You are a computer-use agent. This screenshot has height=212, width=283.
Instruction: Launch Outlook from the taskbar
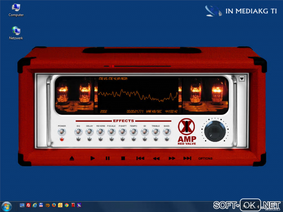[60, 205]
